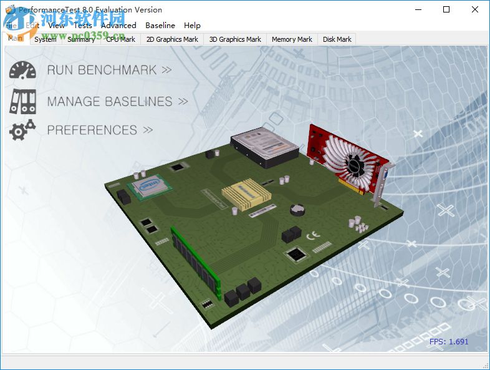Click MANAGE BASELINES link
The image size is (490, 370).
(117, 101)
